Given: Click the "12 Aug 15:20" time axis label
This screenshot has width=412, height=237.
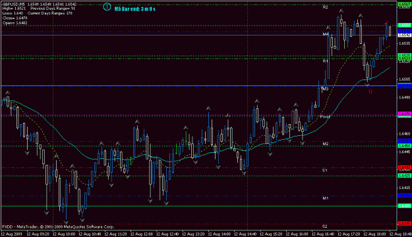Looking at the screenshot, I should click(271, 234).
